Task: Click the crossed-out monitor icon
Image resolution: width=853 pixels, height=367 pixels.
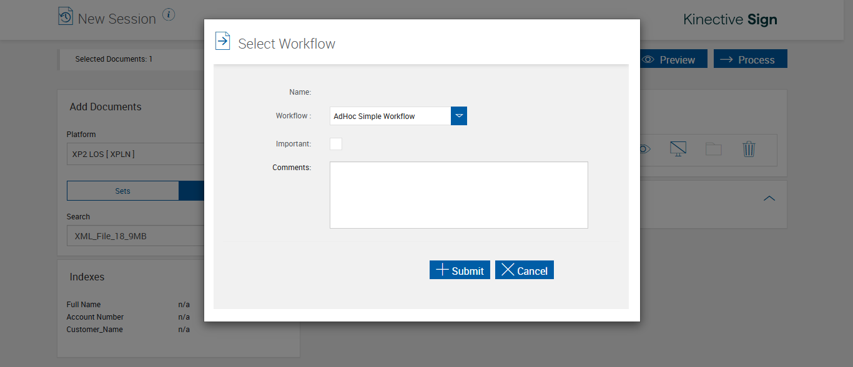Action: point(678,149)
